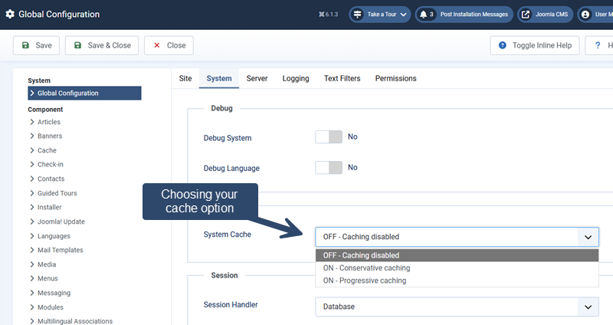The image size is (613, 325).
Task: Open Post Installation Messages
Action: pyautogui.click(x=464, y=15)
